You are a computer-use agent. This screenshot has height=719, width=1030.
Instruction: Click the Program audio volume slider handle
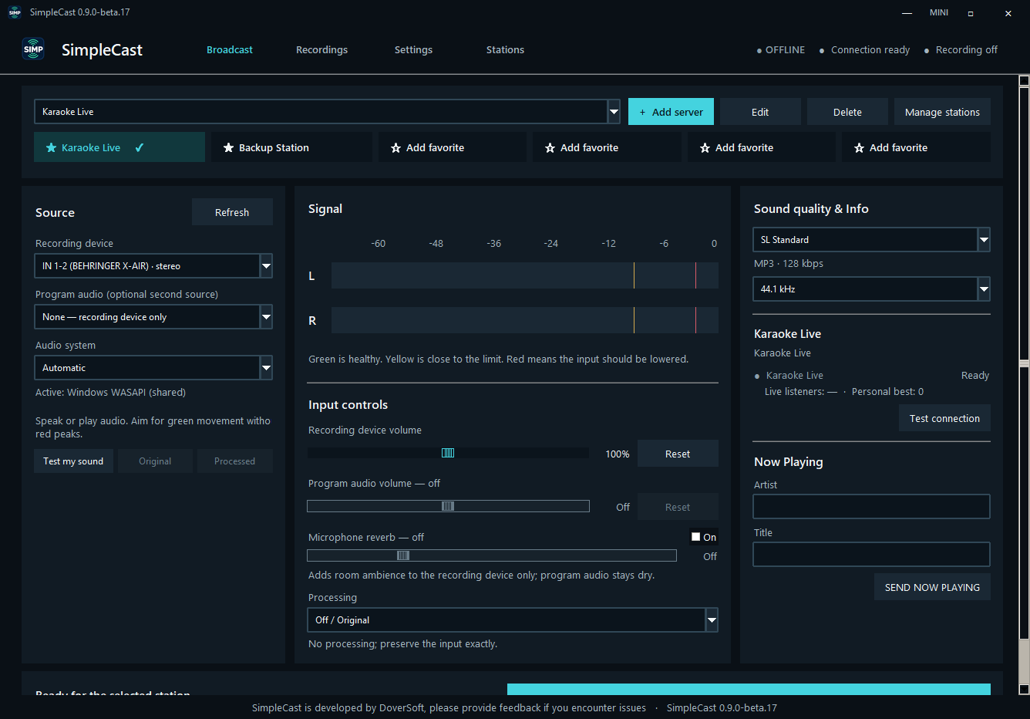448,506
